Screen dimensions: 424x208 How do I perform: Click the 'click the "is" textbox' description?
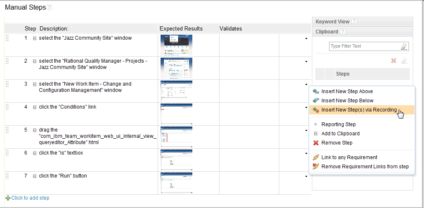click(x=61, y=153)
